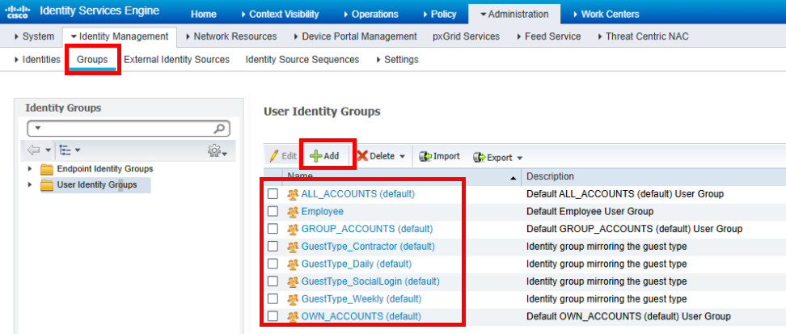The width and height of the screenshot is (786, 334).
Task: Click the Endpoint Identity Groups folder icon
Action: pyautogui.click(x=48, y=169)
